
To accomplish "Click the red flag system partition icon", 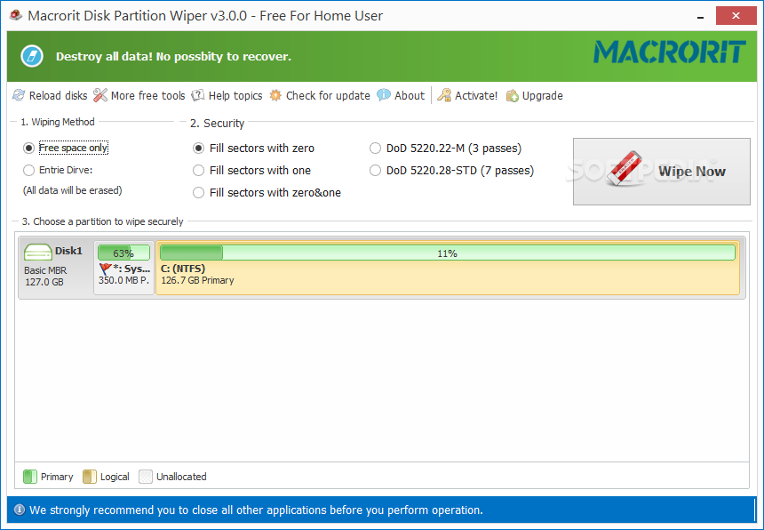I will [x=105, y=269].
